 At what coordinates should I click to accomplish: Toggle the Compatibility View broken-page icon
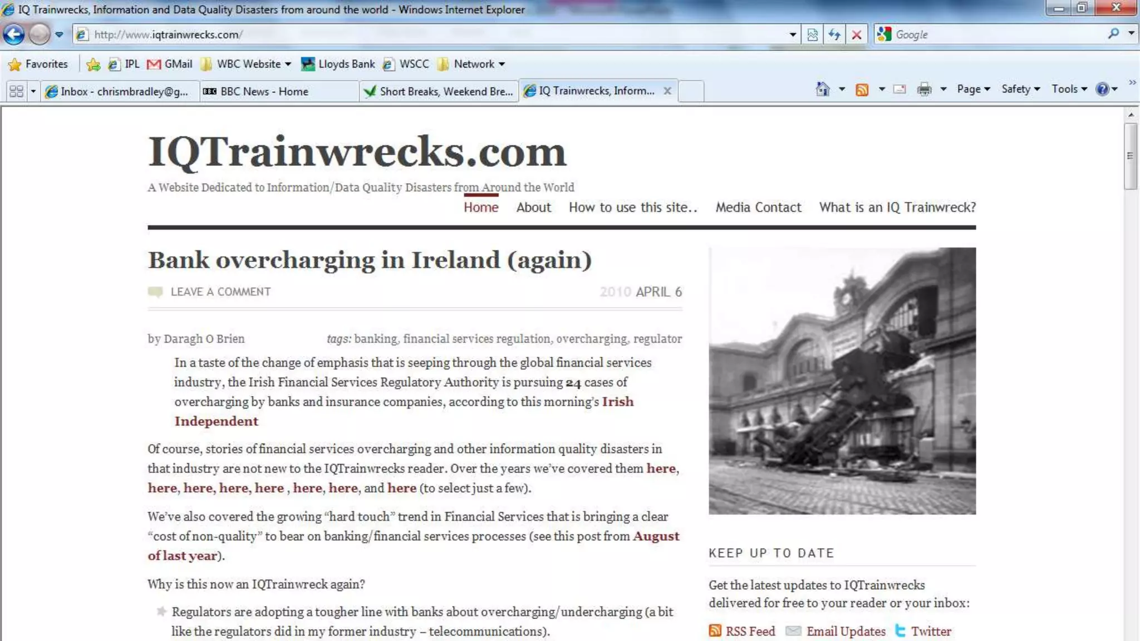[812, 34]
